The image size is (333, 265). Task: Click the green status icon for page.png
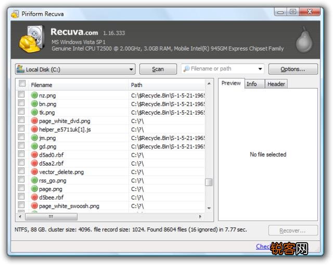(x=34, y=188)
